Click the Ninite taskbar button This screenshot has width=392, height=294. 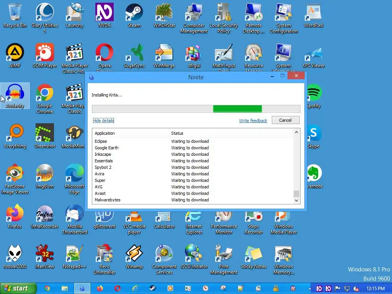tap(82, 289)
